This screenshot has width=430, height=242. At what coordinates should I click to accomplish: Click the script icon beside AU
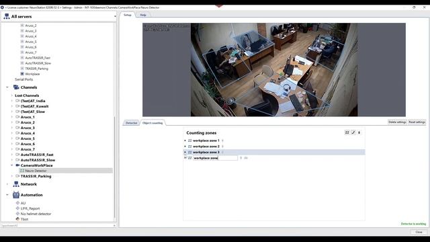(x=17, y=203)
